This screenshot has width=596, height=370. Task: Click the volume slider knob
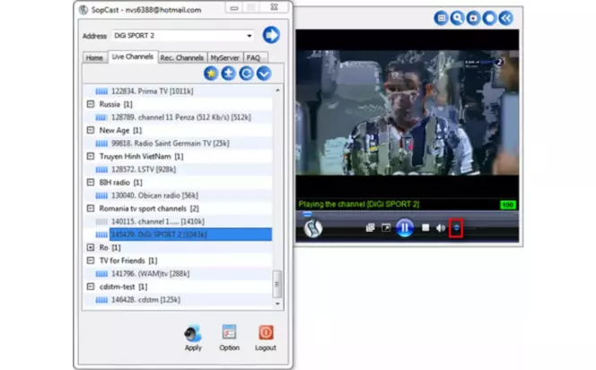click(x=456, y=228)
